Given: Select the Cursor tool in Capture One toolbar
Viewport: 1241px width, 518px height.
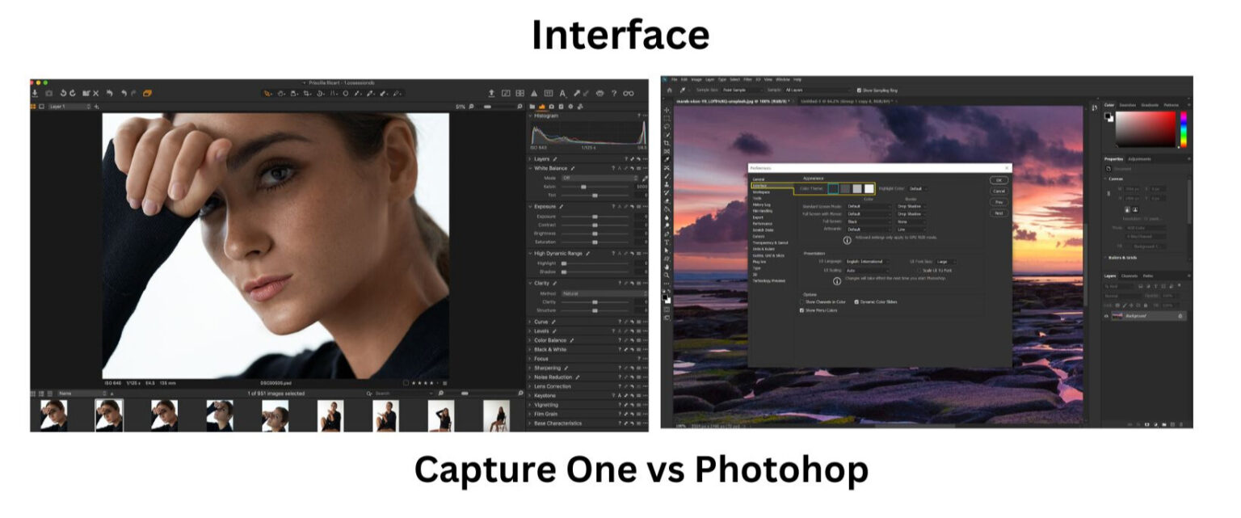Looking at the screenshot, I should tap(267, 94).
